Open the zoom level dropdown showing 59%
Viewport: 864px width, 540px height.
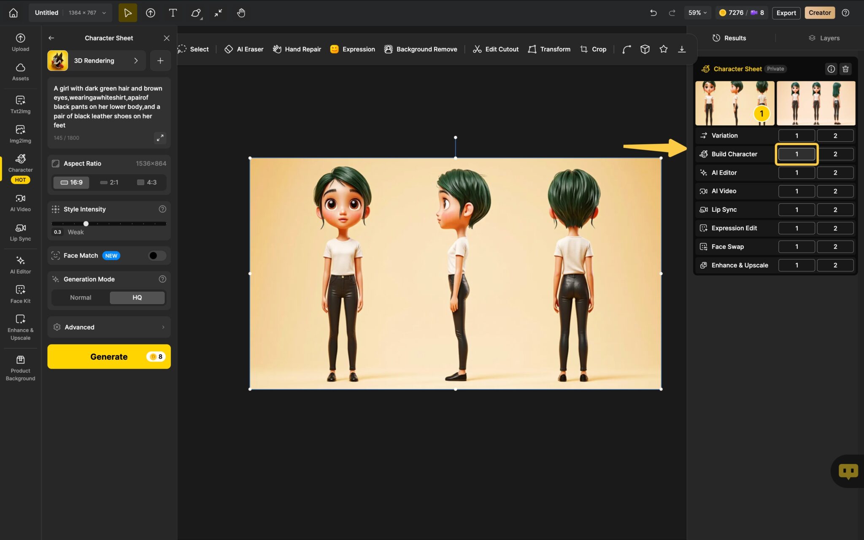pos(697,13)
